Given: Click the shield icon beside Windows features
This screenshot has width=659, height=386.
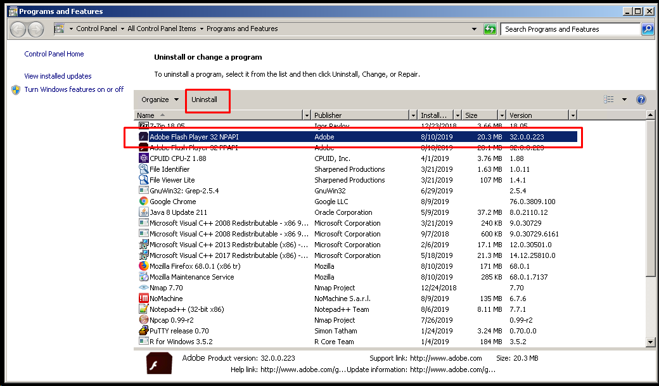Looking at the screenshot, I should 16,90.
